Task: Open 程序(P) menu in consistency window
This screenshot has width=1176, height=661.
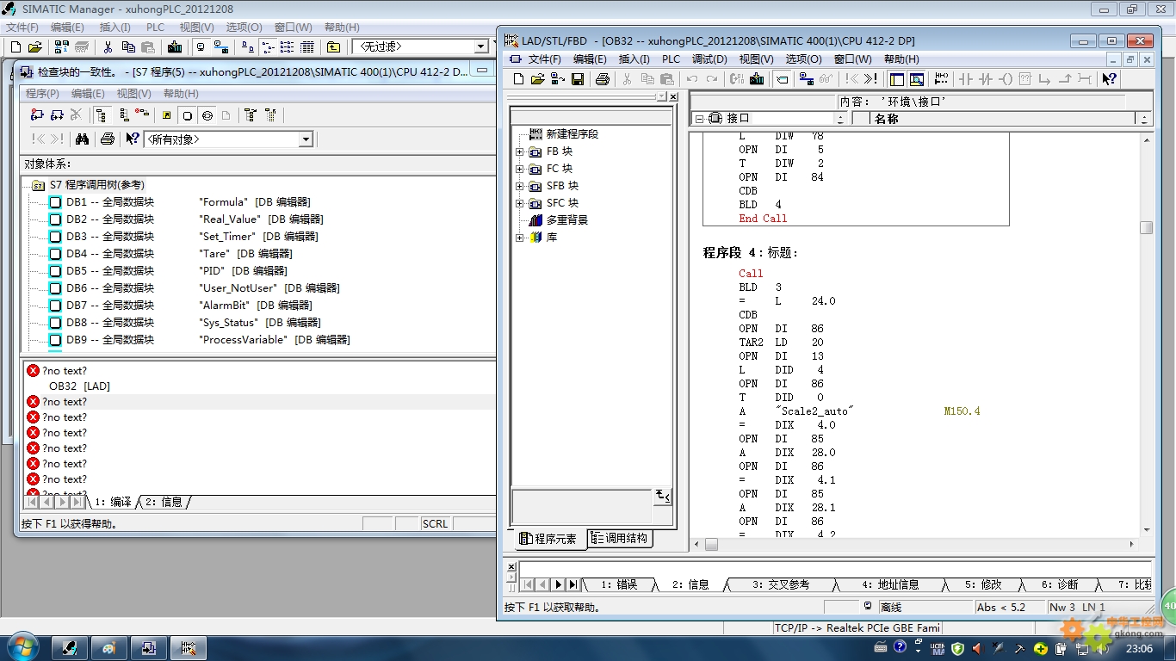Action: tap(42, 94)
